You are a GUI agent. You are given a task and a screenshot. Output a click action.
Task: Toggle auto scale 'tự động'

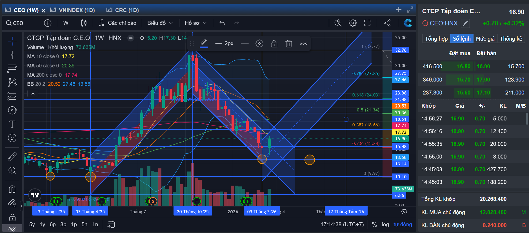click(403, 225)
